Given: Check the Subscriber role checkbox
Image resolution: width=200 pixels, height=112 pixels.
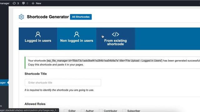Looking at the screenshot, I should point(124,111).
